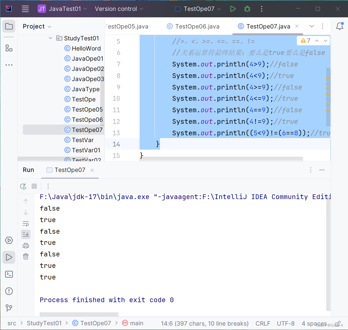
Task: Show more tool windows ellipsis
Action: (9, 65)
